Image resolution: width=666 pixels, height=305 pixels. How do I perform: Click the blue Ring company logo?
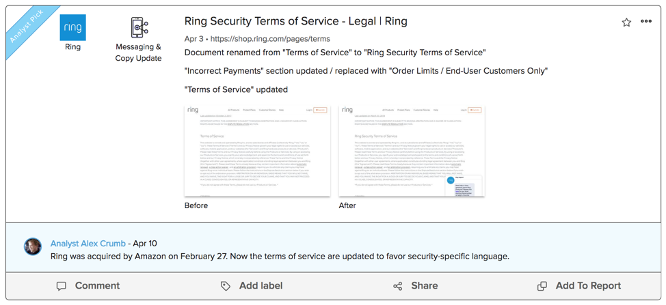tap(72, 27)
